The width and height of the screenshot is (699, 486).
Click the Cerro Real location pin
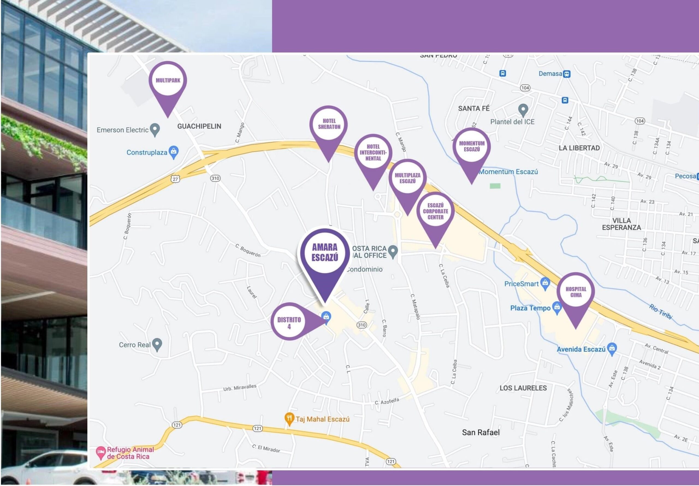click(157, 344)
